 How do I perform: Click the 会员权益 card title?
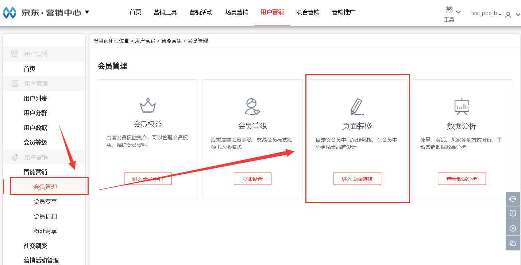click(x=148, y=124)
